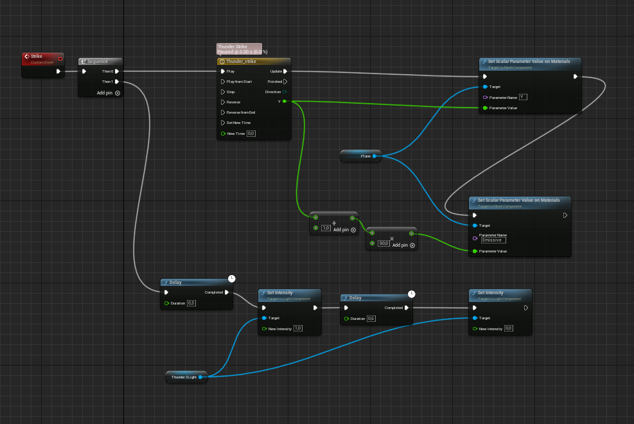Select the Plane variable node
Screen dimensions: 634x424
(x=360, y=156)
